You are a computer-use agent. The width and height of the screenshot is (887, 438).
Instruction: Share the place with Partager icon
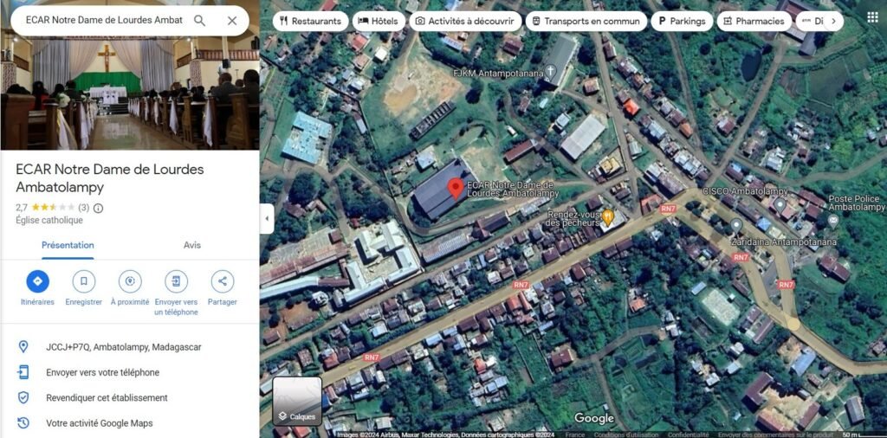(x=223, y=281)
